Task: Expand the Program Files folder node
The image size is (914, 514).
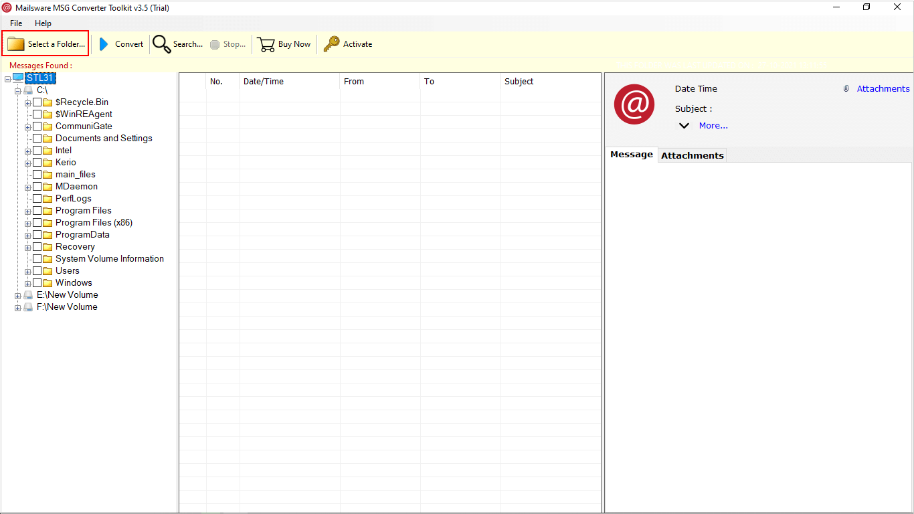Action: [28, 211]
